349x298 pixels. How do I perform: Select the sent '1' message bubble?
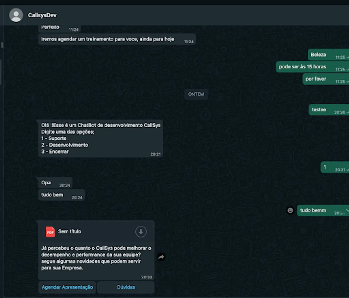click(335, 167)
